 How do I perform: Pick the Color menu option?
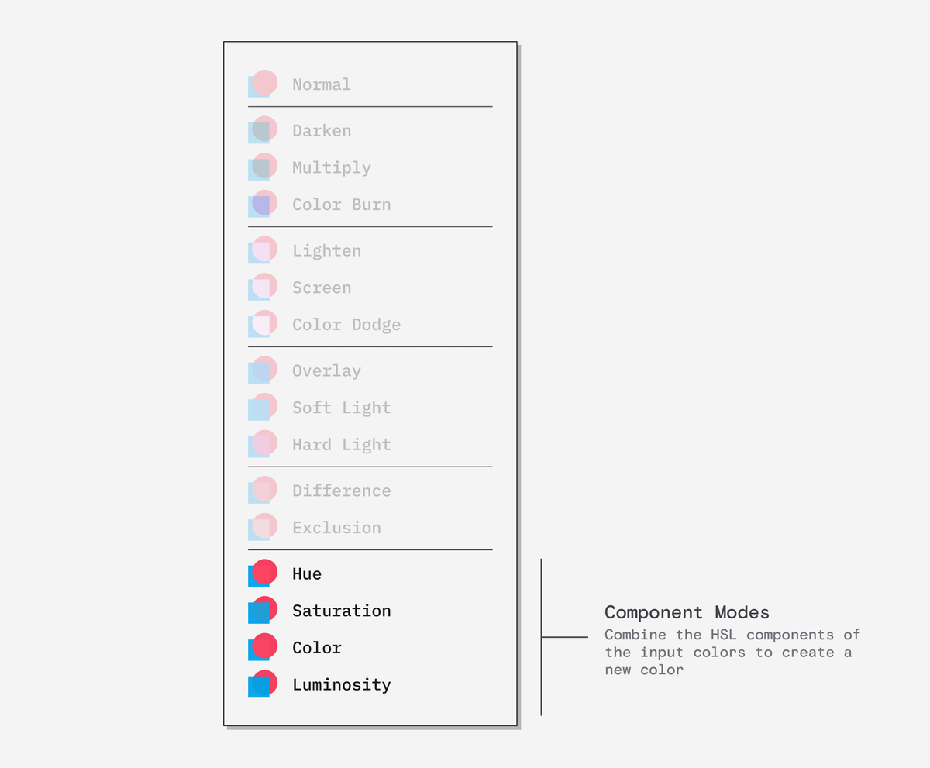pos(317,648)
